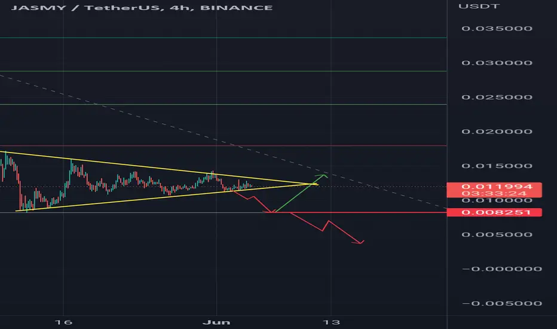The height and width of the screenshot is (329, 557).
Task: Click the red 0.008251 price label
Action: (x=494, y=212)
